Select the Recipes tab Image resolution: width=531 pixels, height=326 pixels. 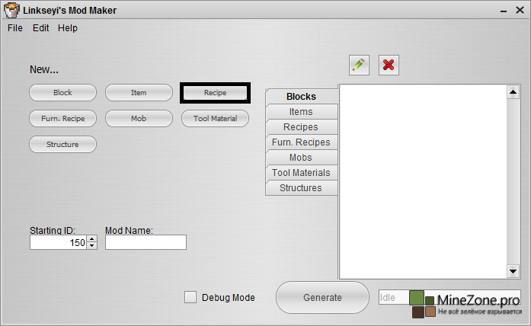pos(301,127)
